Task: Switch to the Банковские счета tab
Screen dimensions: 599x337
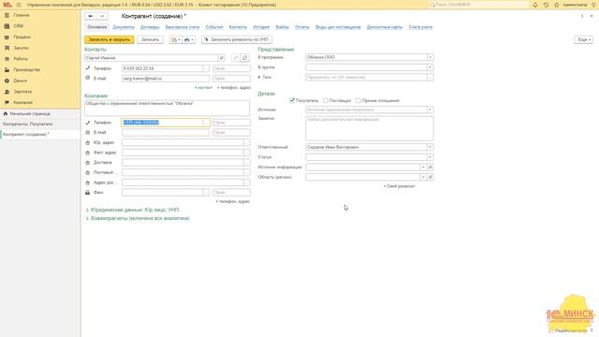Action: pyautogui.click(x=183, y=27)
